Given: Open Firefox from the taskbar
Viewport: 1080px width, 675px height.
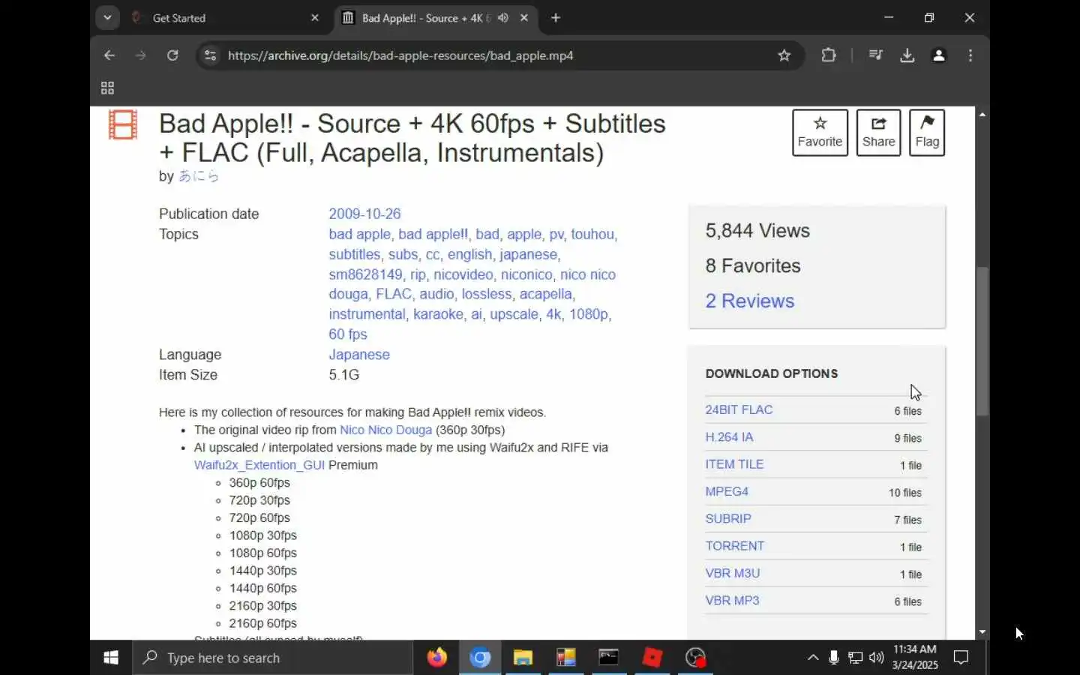Looking at the screenshot, I should (436, 658).
